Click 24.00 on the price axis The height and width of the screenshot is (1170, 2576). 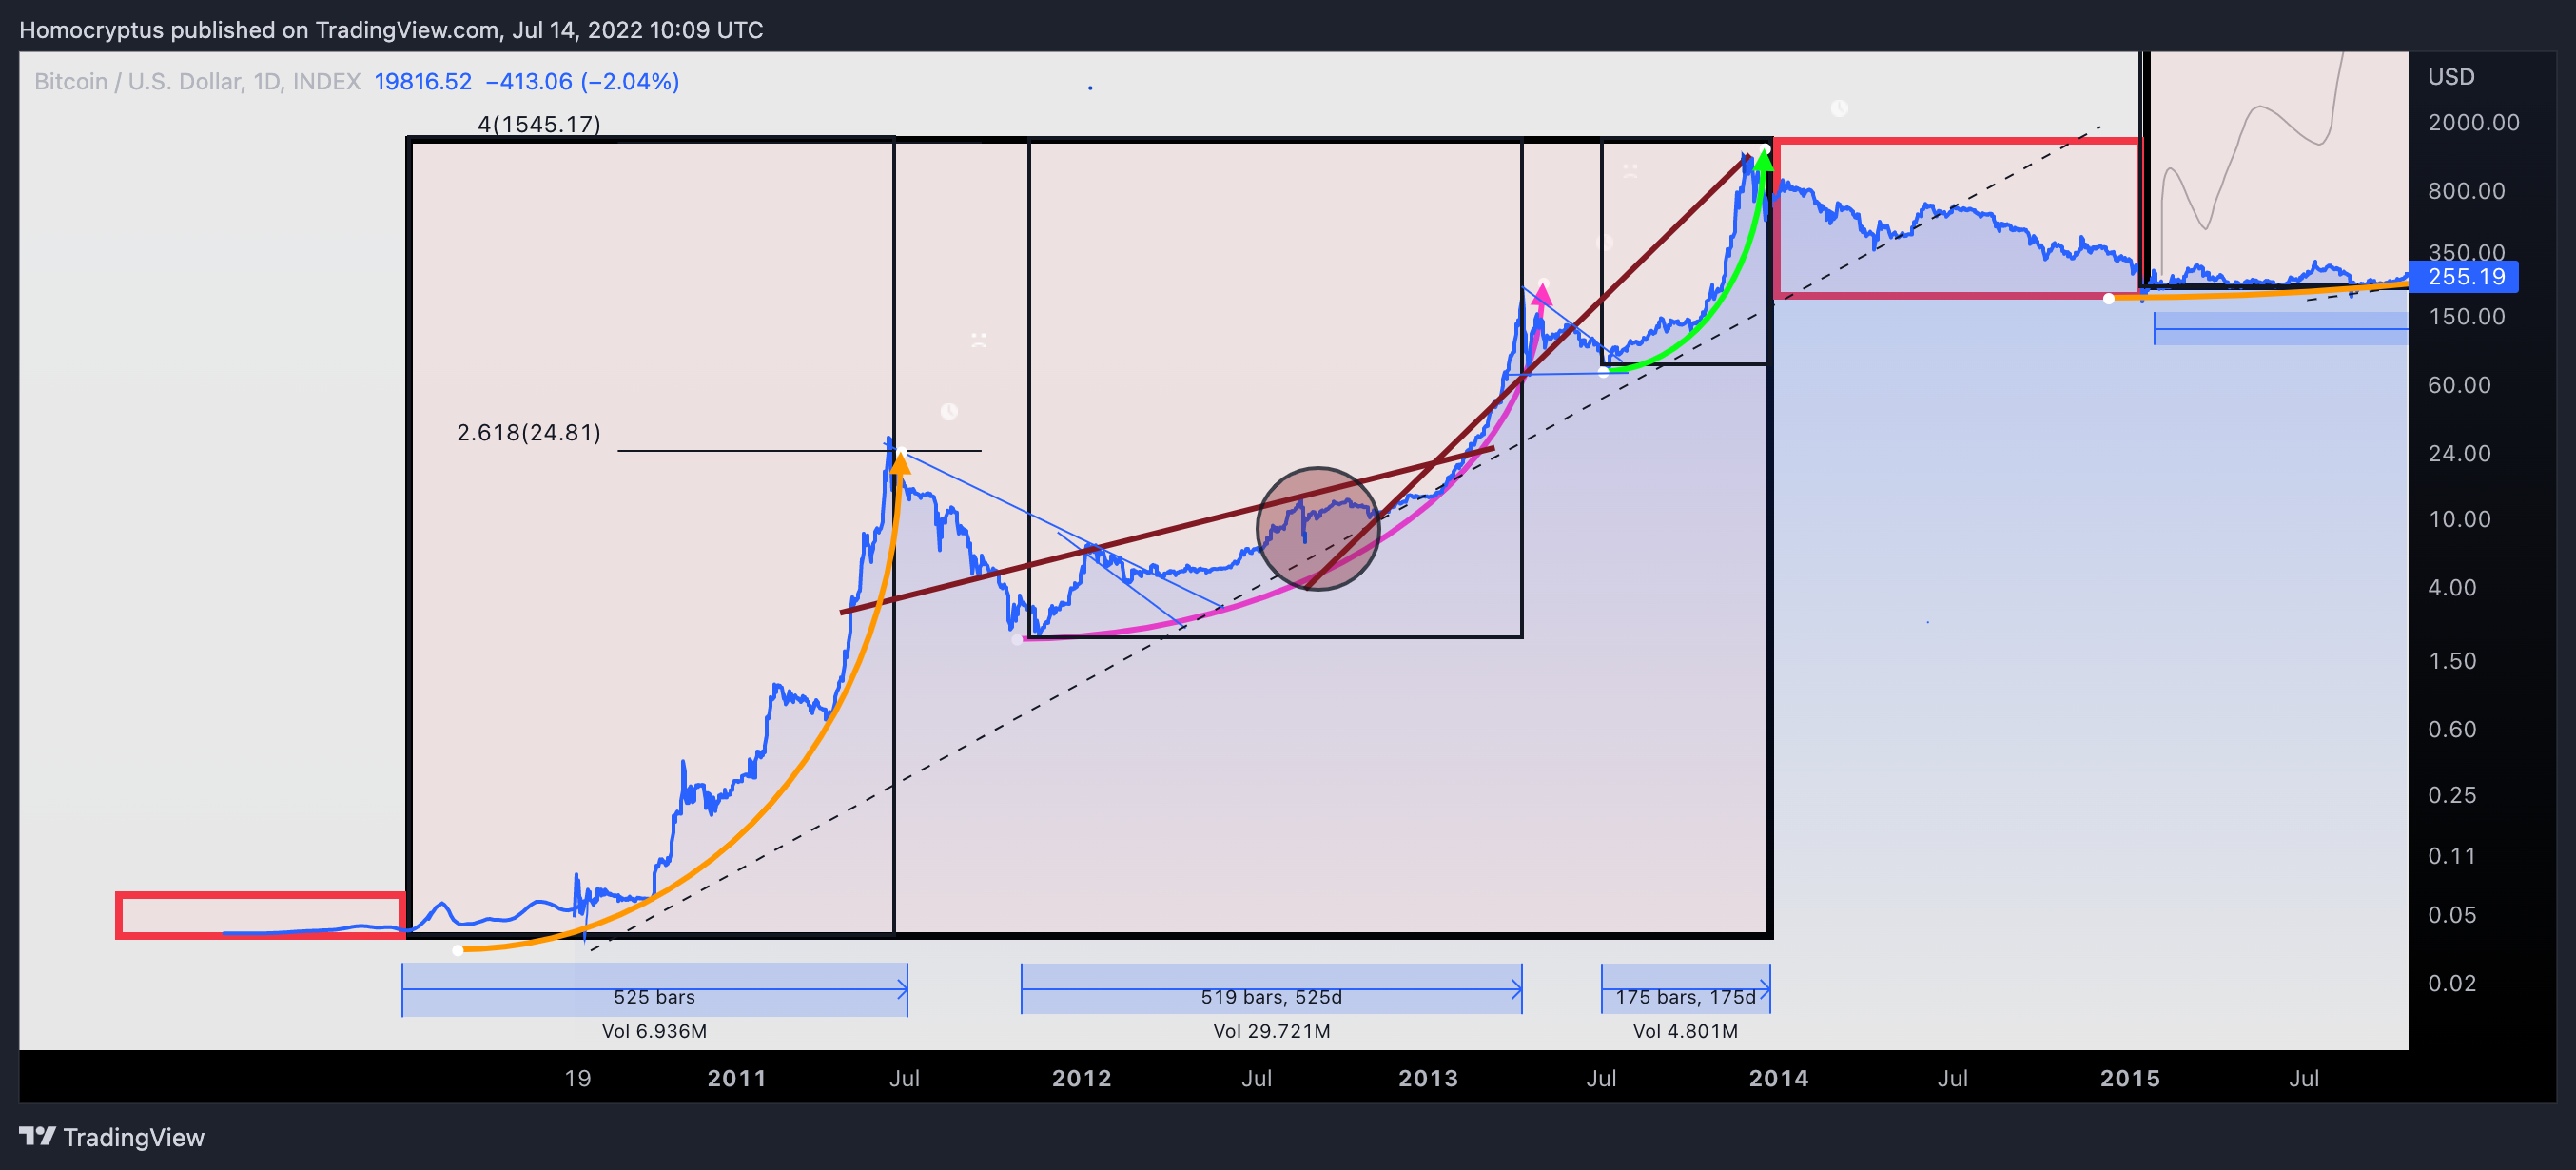click(x=2459, y=453)
